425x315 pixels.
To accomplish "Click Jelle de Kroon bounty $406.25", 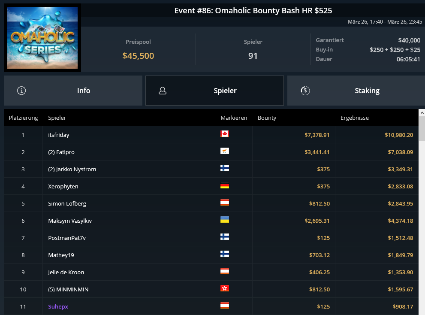I will point(320,272).
